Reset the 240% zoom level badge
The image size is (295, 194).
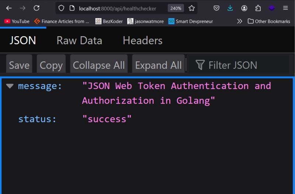[176, 8]
